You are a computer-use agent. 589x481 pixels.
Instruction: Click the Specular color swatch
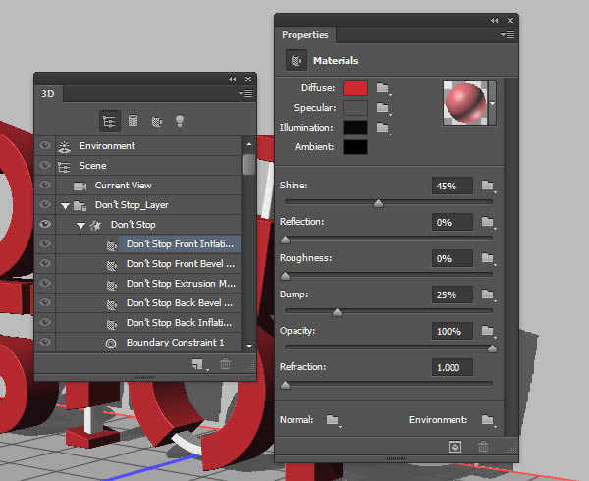pos(355,108)
